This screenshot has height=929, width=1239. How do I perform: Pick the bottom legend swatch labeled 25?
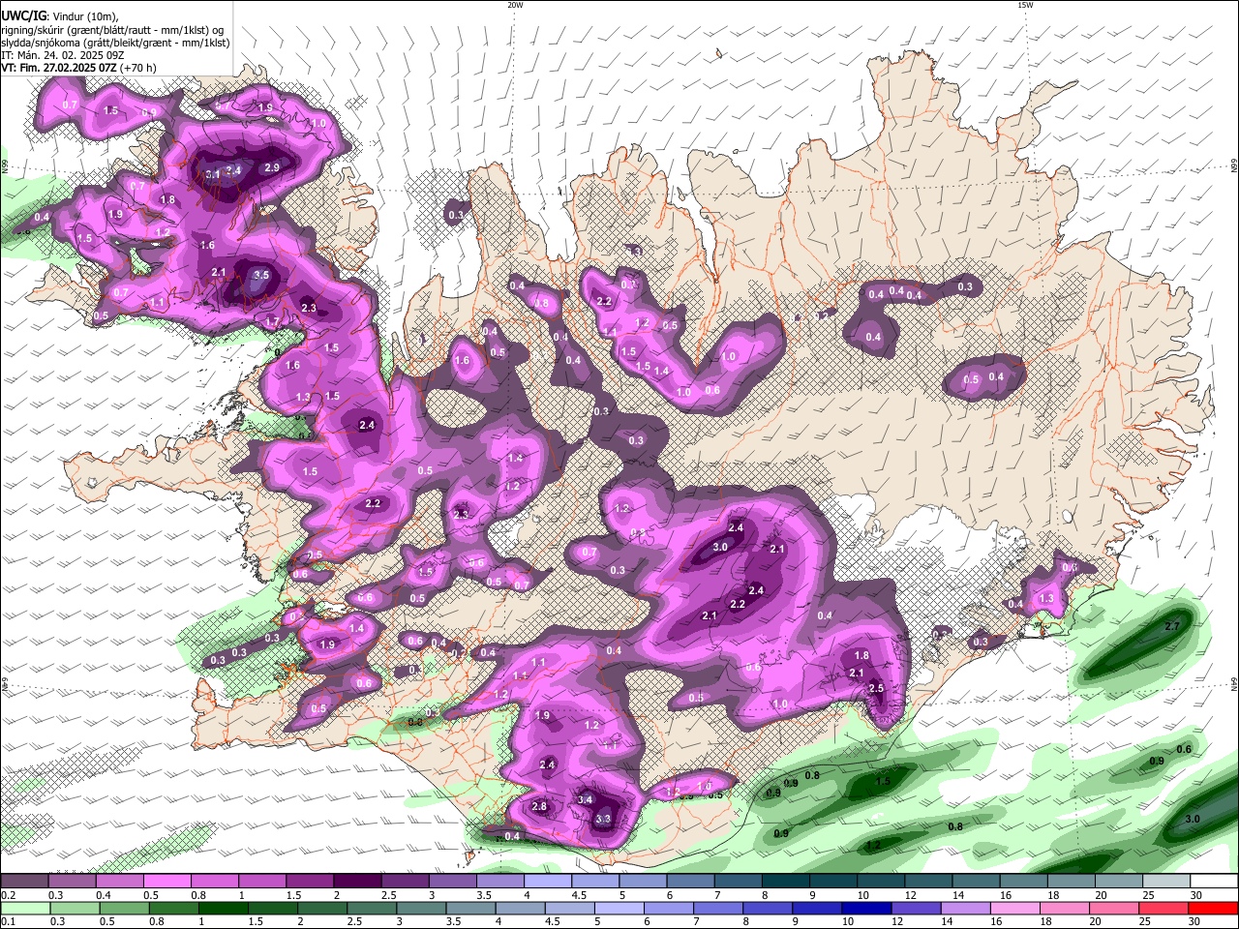point(1163,908)
